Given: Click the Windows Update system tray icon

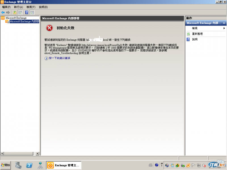Looking at the screenshot, I should (172, 165).
